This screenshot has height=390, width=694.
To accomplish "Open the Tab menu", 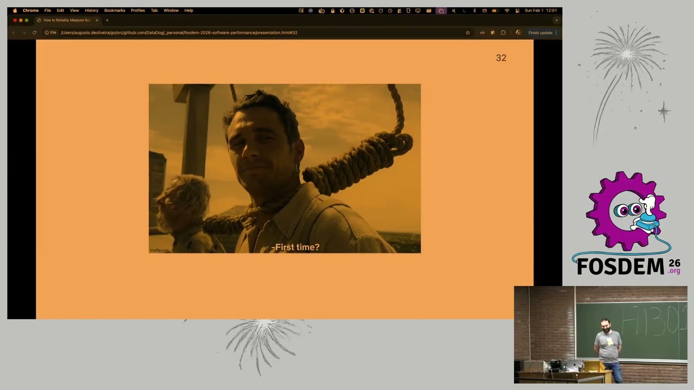I will [x=154, y=10].
